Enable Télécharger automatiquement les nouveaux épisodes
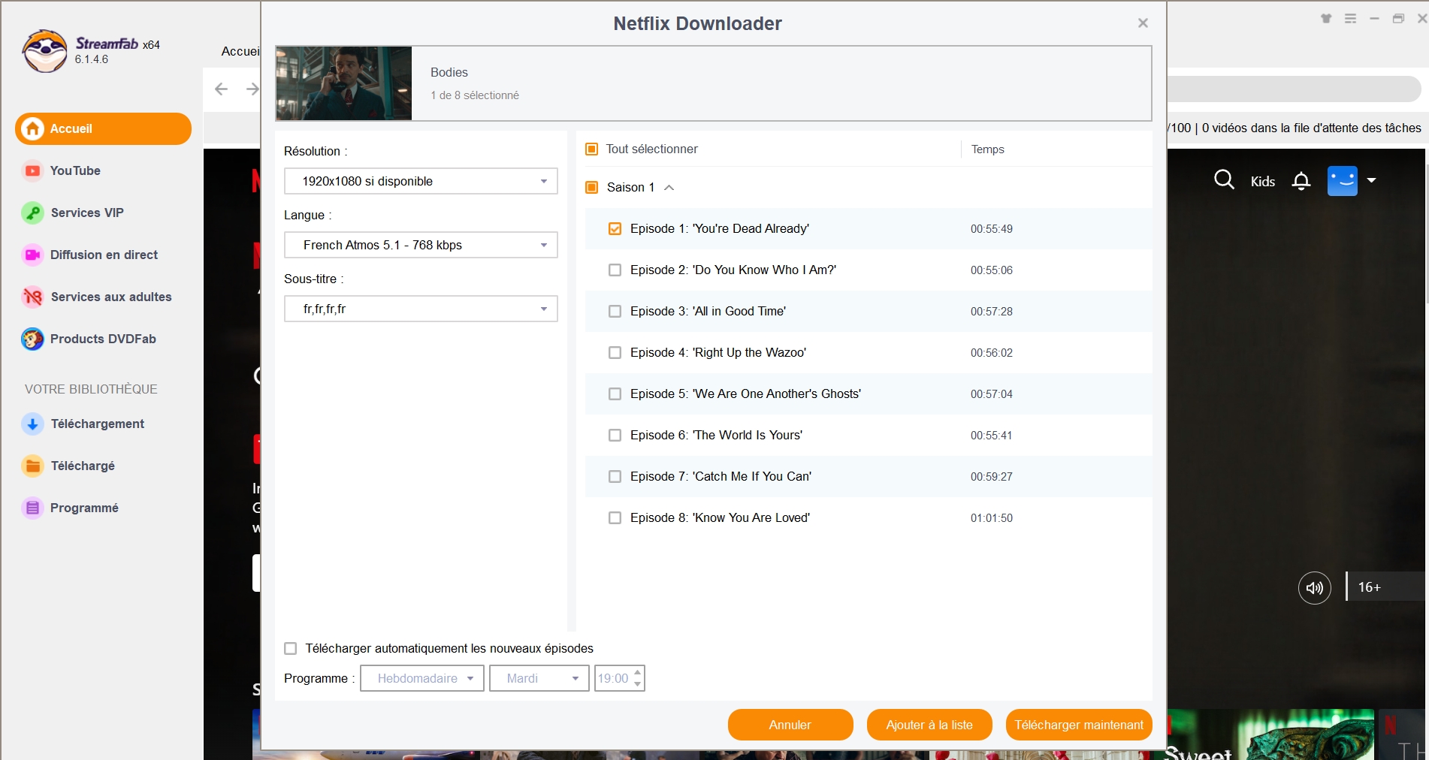Viewport: 1429px width, 760px height. [290, 648]
